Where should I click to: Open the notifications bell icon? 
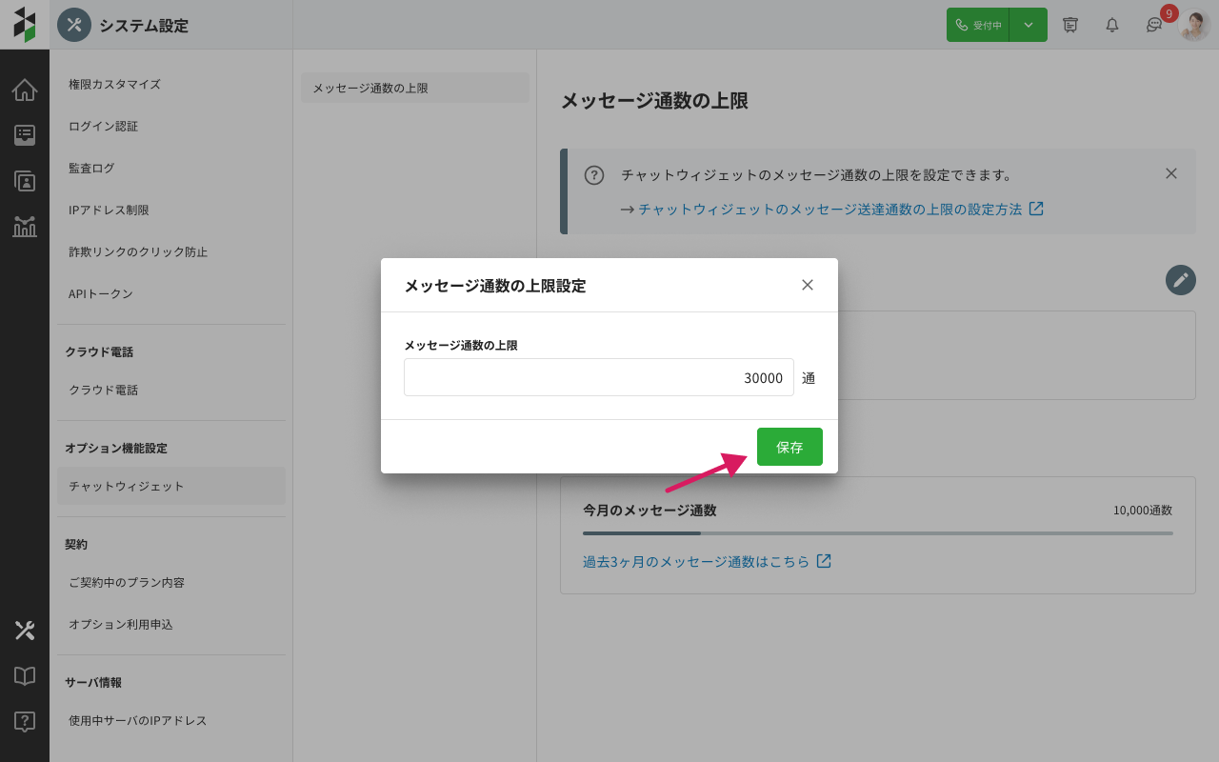click(x=1111, y=25)
